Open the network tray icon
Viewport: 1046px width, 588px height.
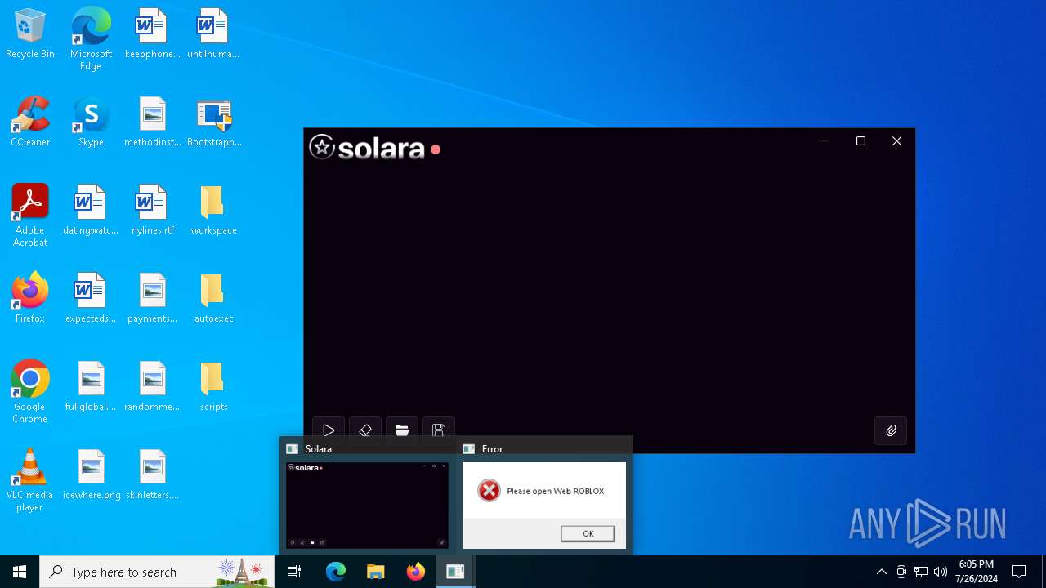click(x=921, y=572)
